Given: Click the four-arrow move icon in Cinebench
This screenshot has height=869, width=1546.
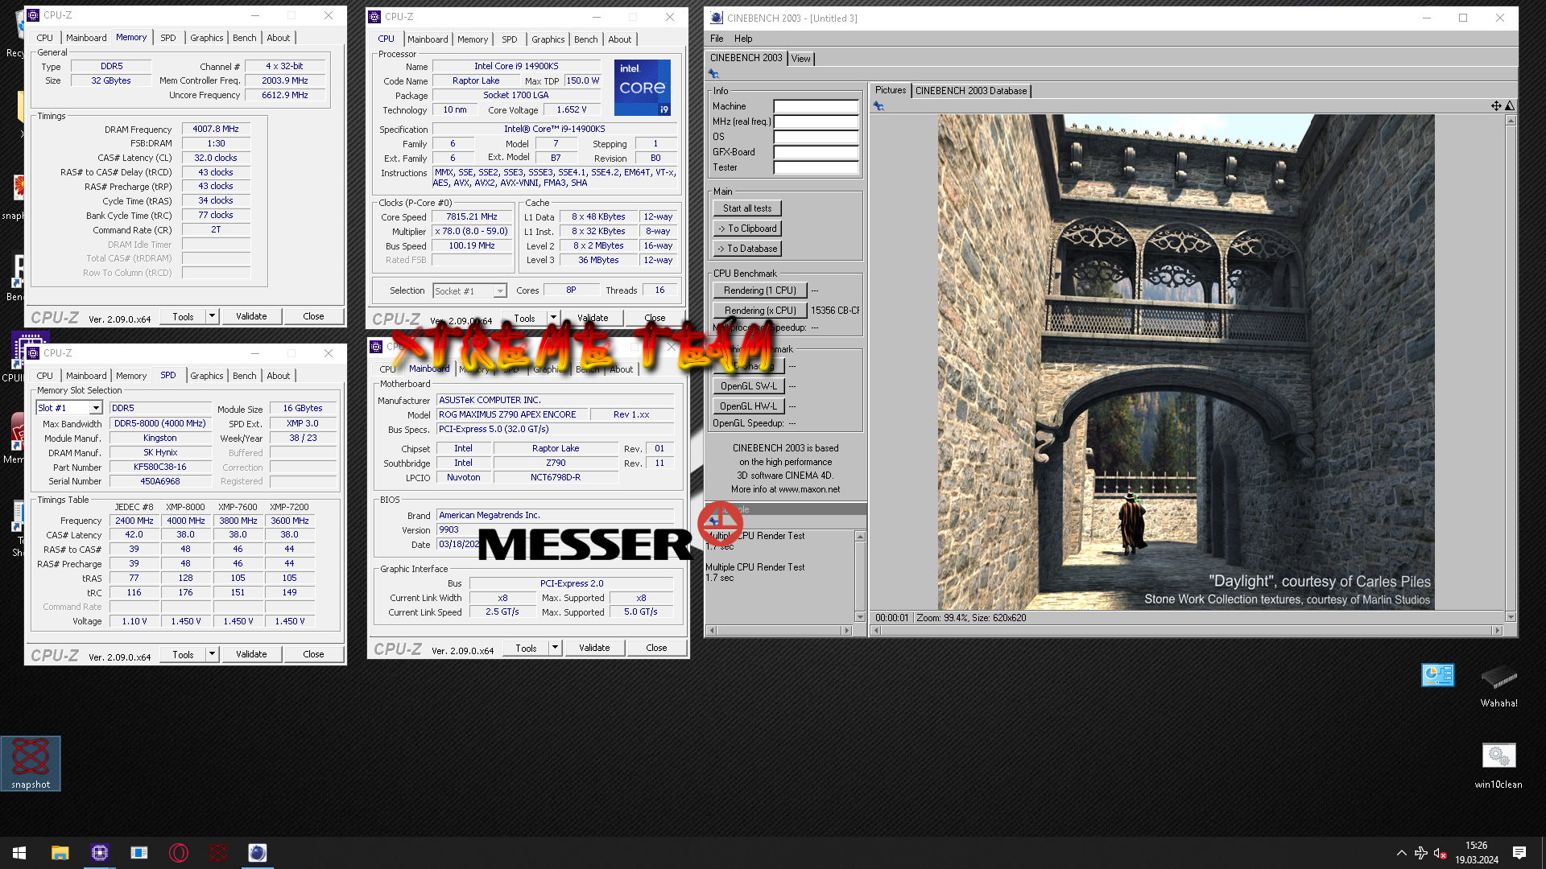Looking at the screenshot, I should [x=1495, y=106].
